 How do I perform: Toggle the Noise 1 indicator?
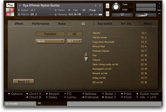pos(103,94)
